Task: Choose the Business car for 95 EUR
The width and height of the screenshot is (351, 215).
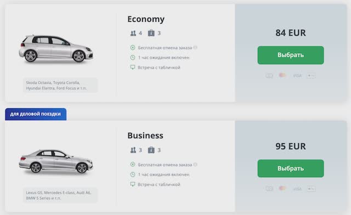Action: pyautogui.click(x=291, y=168)
